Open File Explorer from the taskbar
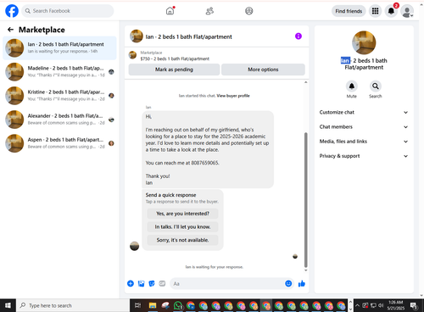The image size is (424, 312). pos(153,305)
